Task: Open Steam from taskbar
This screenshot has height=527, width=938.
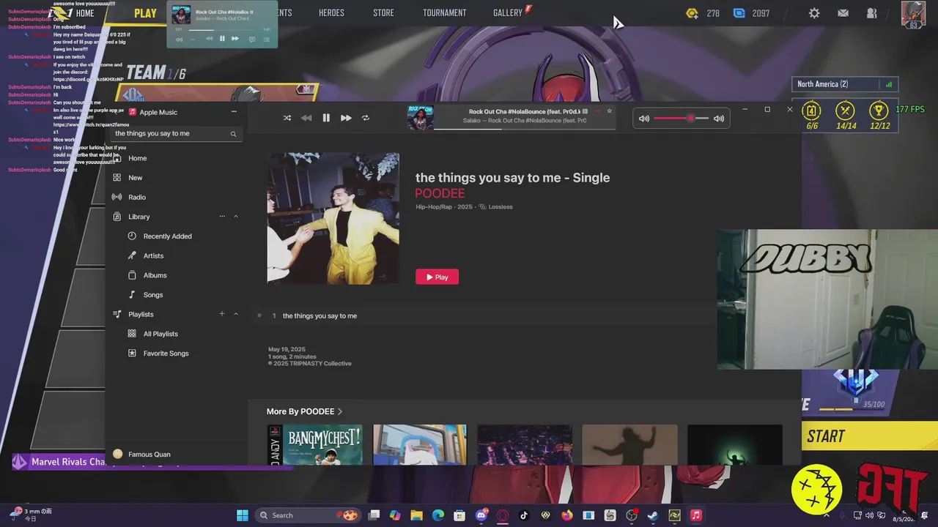Action: (x=653, y=515)
